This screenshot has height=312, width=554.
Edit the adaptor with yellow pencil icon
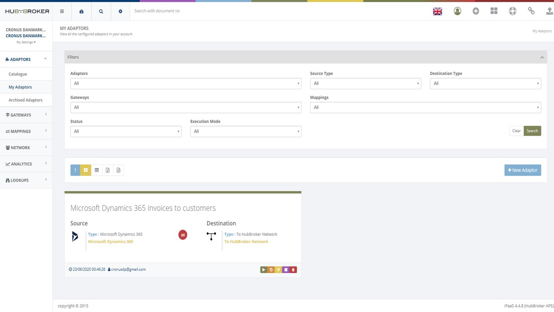coord(278,270)
